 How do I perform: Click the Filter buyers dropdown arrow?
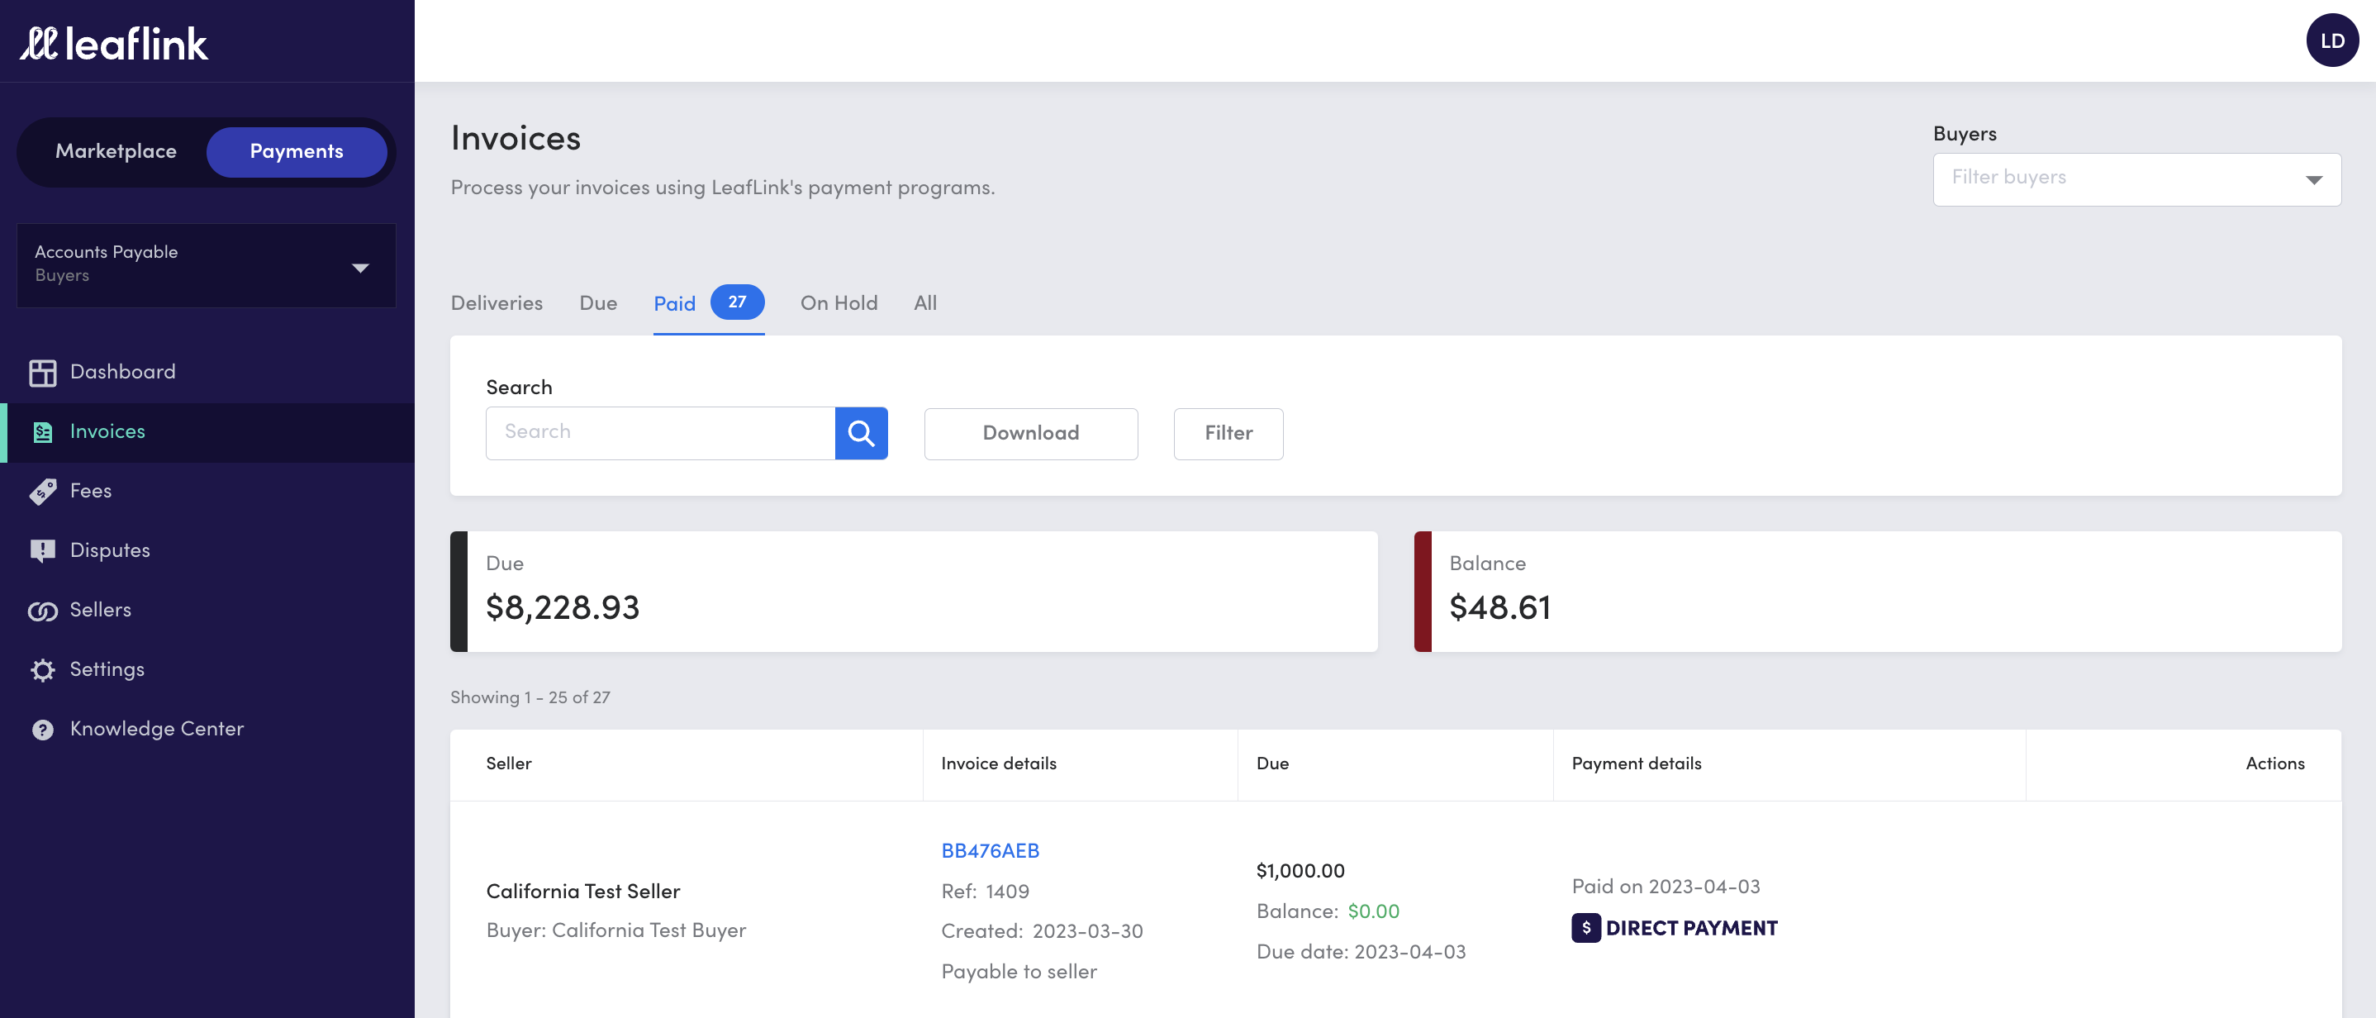[x=2313, y=180]
